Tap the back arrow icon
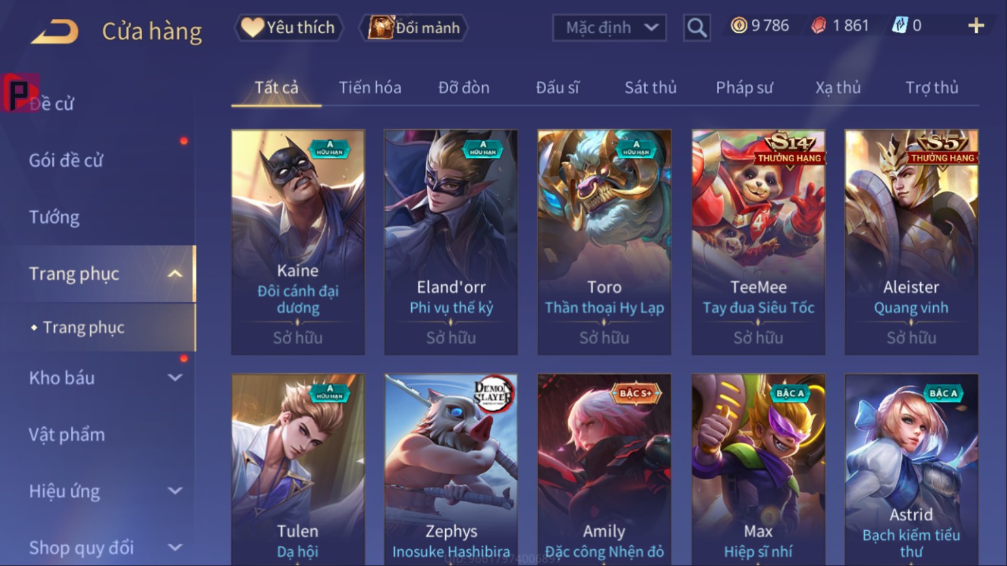The image size is (1007, 566). (55, 31)
